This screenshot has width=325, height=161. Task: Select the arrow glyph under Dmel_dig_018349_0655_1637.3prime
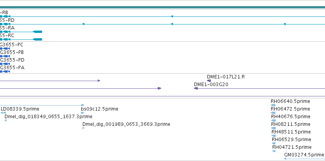pos(6,120)
